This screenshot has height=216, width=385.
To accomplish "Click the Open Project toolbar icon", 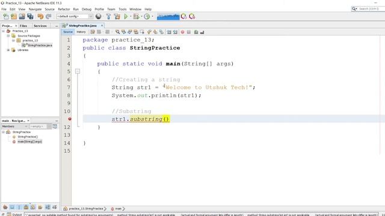I will click(22, 16).
